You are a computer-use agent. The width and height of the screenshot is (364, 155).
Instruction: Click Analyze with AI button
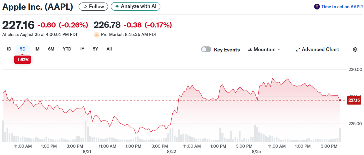pos(135,6)
